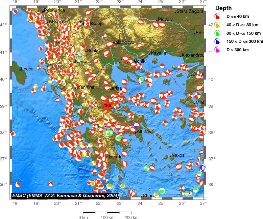Select the Kavalla city label
The width and height of the screenshot is (263, 219).
pyautogui.click(x=159, y=53)
